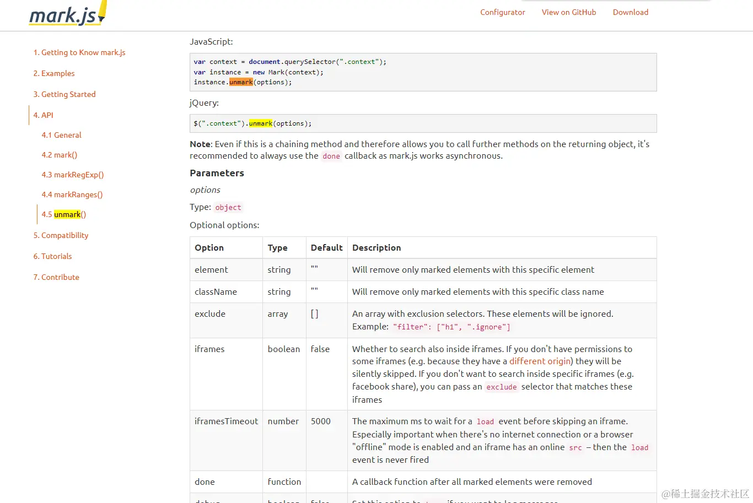Open 4.1 General subsection
Image resolution: width=753 pixels, height=503 pixels.
[61, 135]
